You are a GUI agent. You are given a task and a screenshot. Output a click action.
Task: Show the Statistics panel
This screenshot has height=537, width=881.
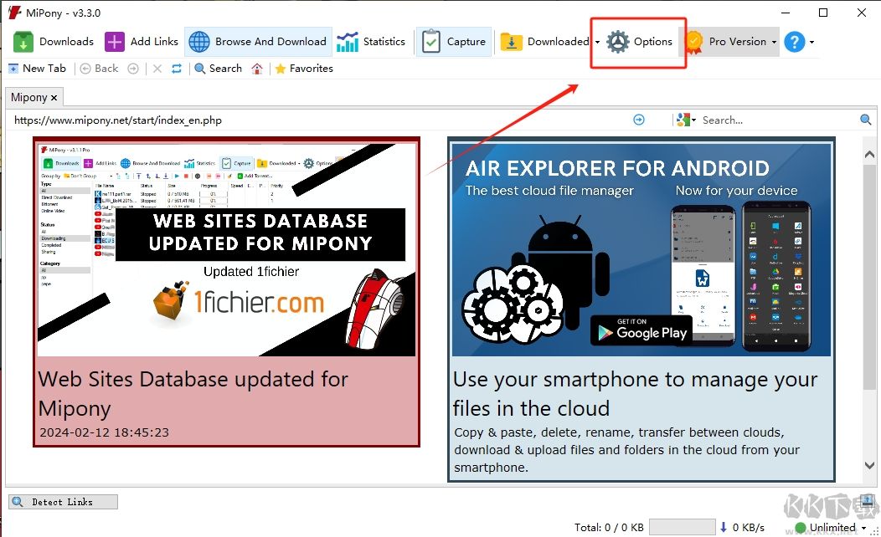(371, 42)
